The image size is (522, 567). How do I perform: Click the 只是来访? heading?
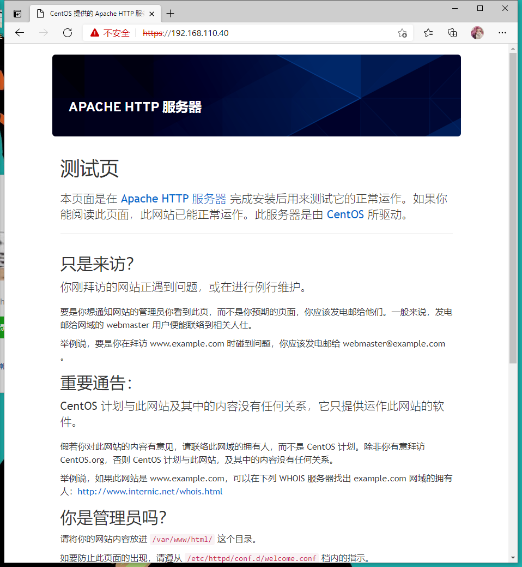pos(97,264)
